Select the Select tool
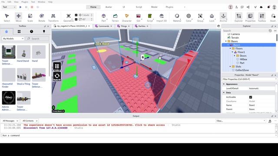The width and height of the screenshot is (278, 156). click(x=7, y=17)
